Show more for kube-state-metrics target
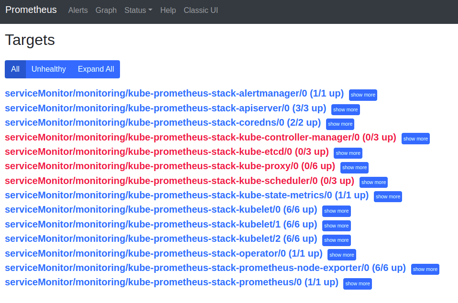 coord(388,196)
